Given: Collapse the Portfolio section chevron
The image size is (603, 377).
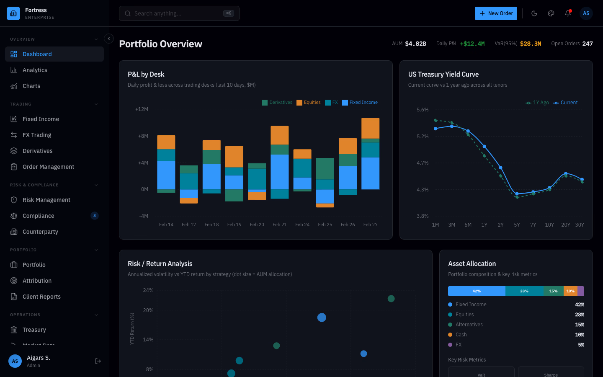Looking at the screenshot, I should (96, 250).
